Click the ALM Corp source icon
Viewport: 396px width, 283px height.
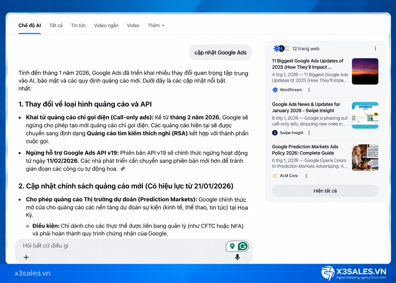275,176
